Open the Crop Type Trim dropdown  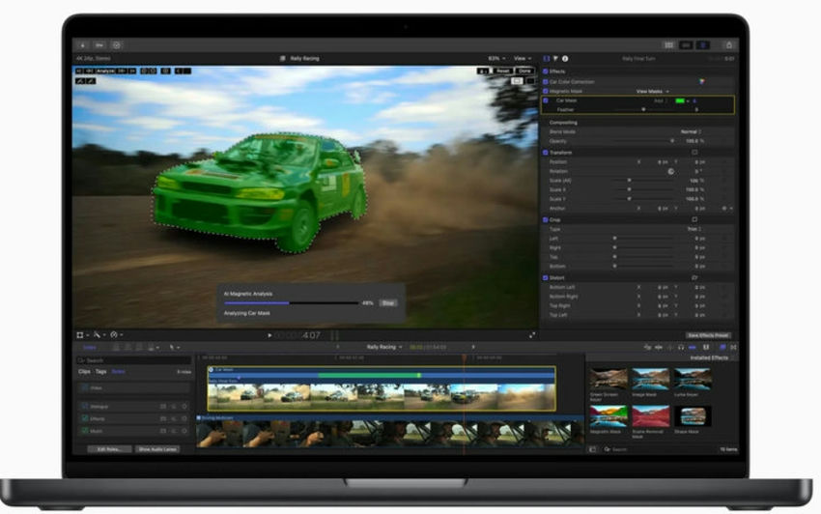[694, 229]
